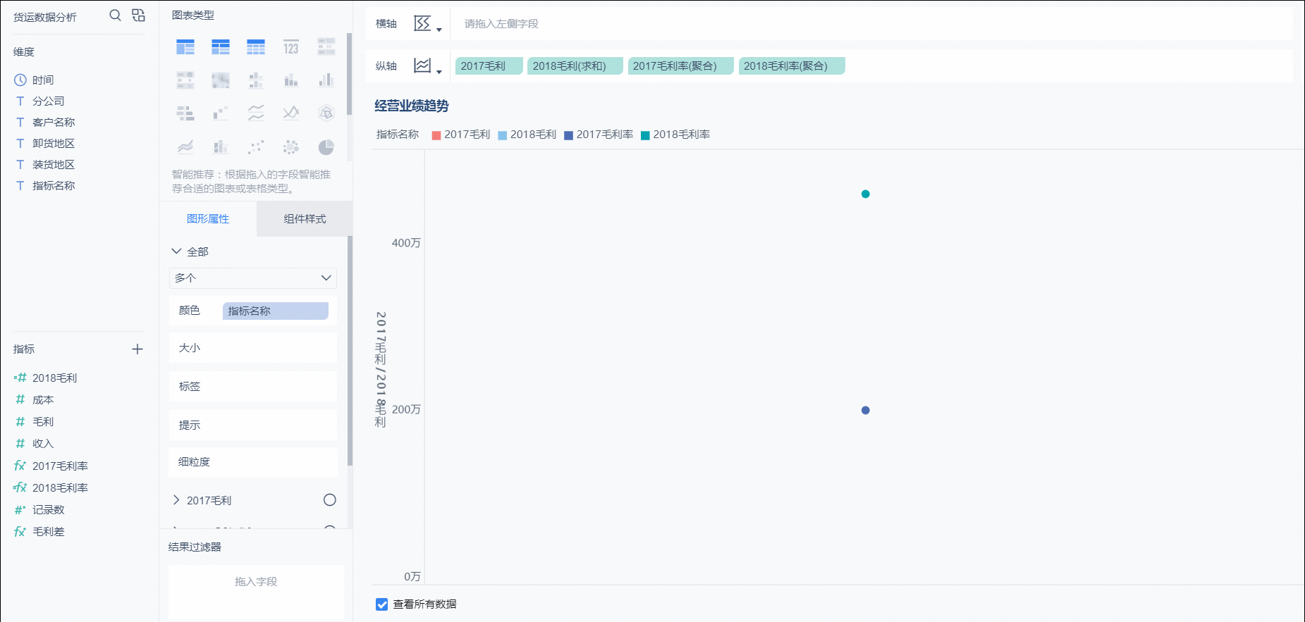The image size is (1305, 622).
Task: Select the gauge list chart type
Action: coord(185,80)
